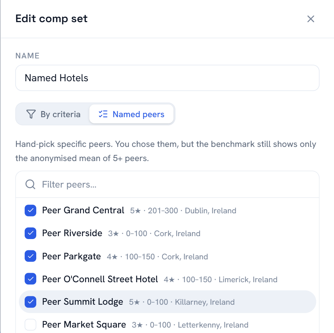This screenshot has width=334, height=333.
Task: Close the Edit comp set dialog
Action: (310, 19)
